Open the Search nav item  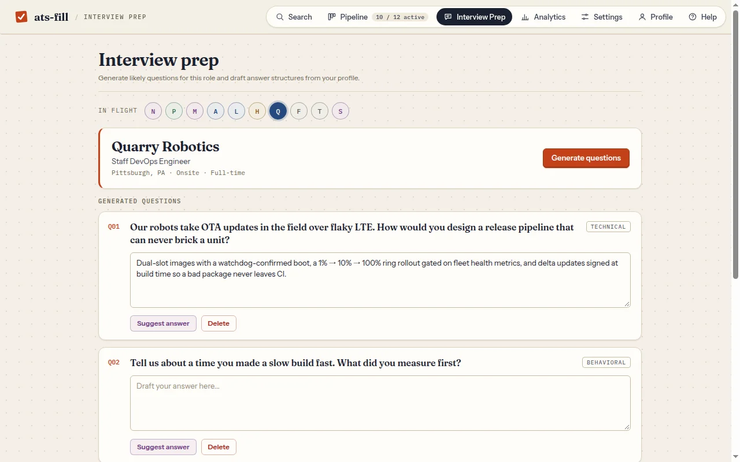294,17
